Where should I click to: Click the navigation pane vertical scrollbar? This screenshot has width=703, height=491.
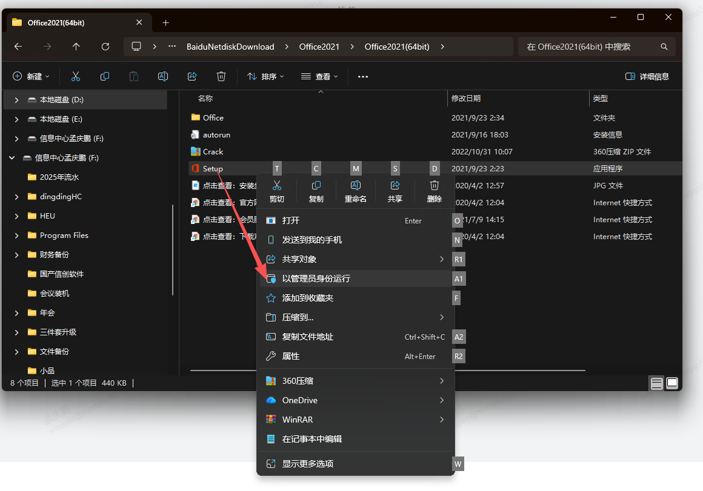coord(173,249)
